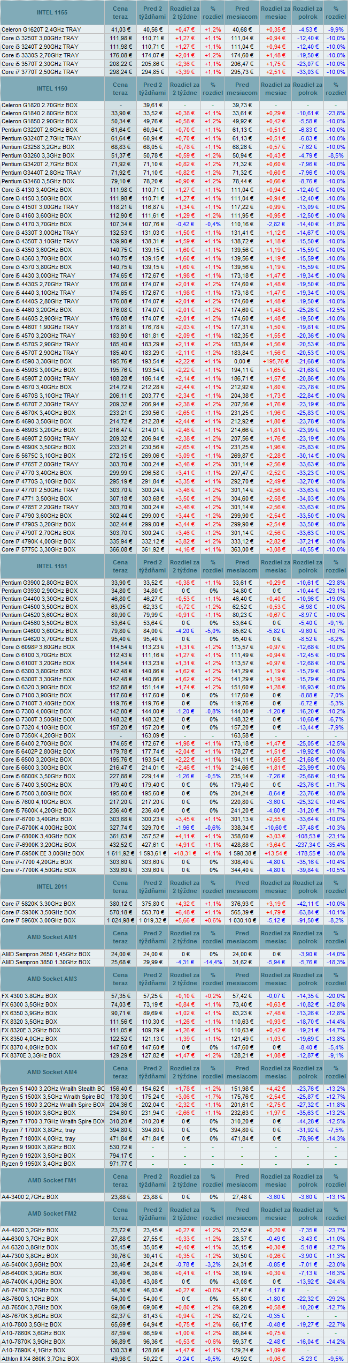Screen dimensions: 348x1363
Task: Select AMD Sempron 2650 1,45GHz BOX
Action: click(46, 954)
